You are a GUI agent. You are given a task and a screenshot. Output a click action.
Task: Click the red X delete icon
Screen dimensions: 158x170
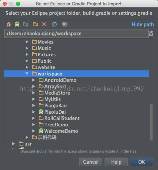point(44,24)
